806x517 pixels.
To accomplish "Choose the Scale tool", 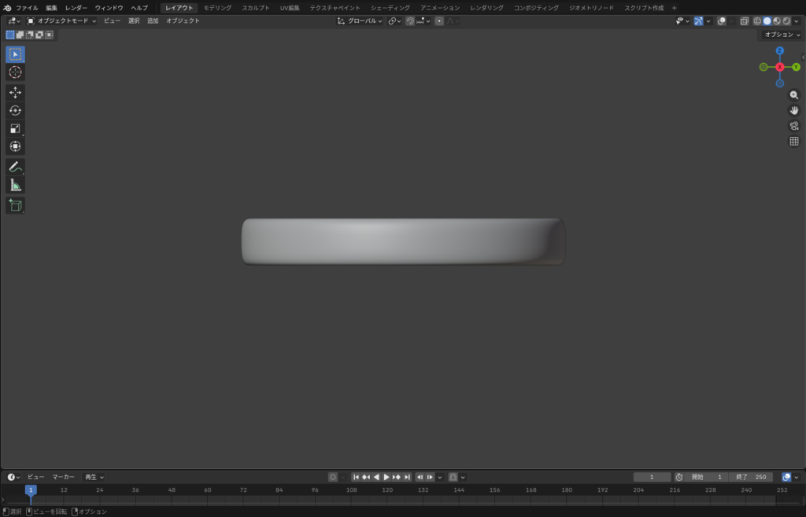I will 15,128.
